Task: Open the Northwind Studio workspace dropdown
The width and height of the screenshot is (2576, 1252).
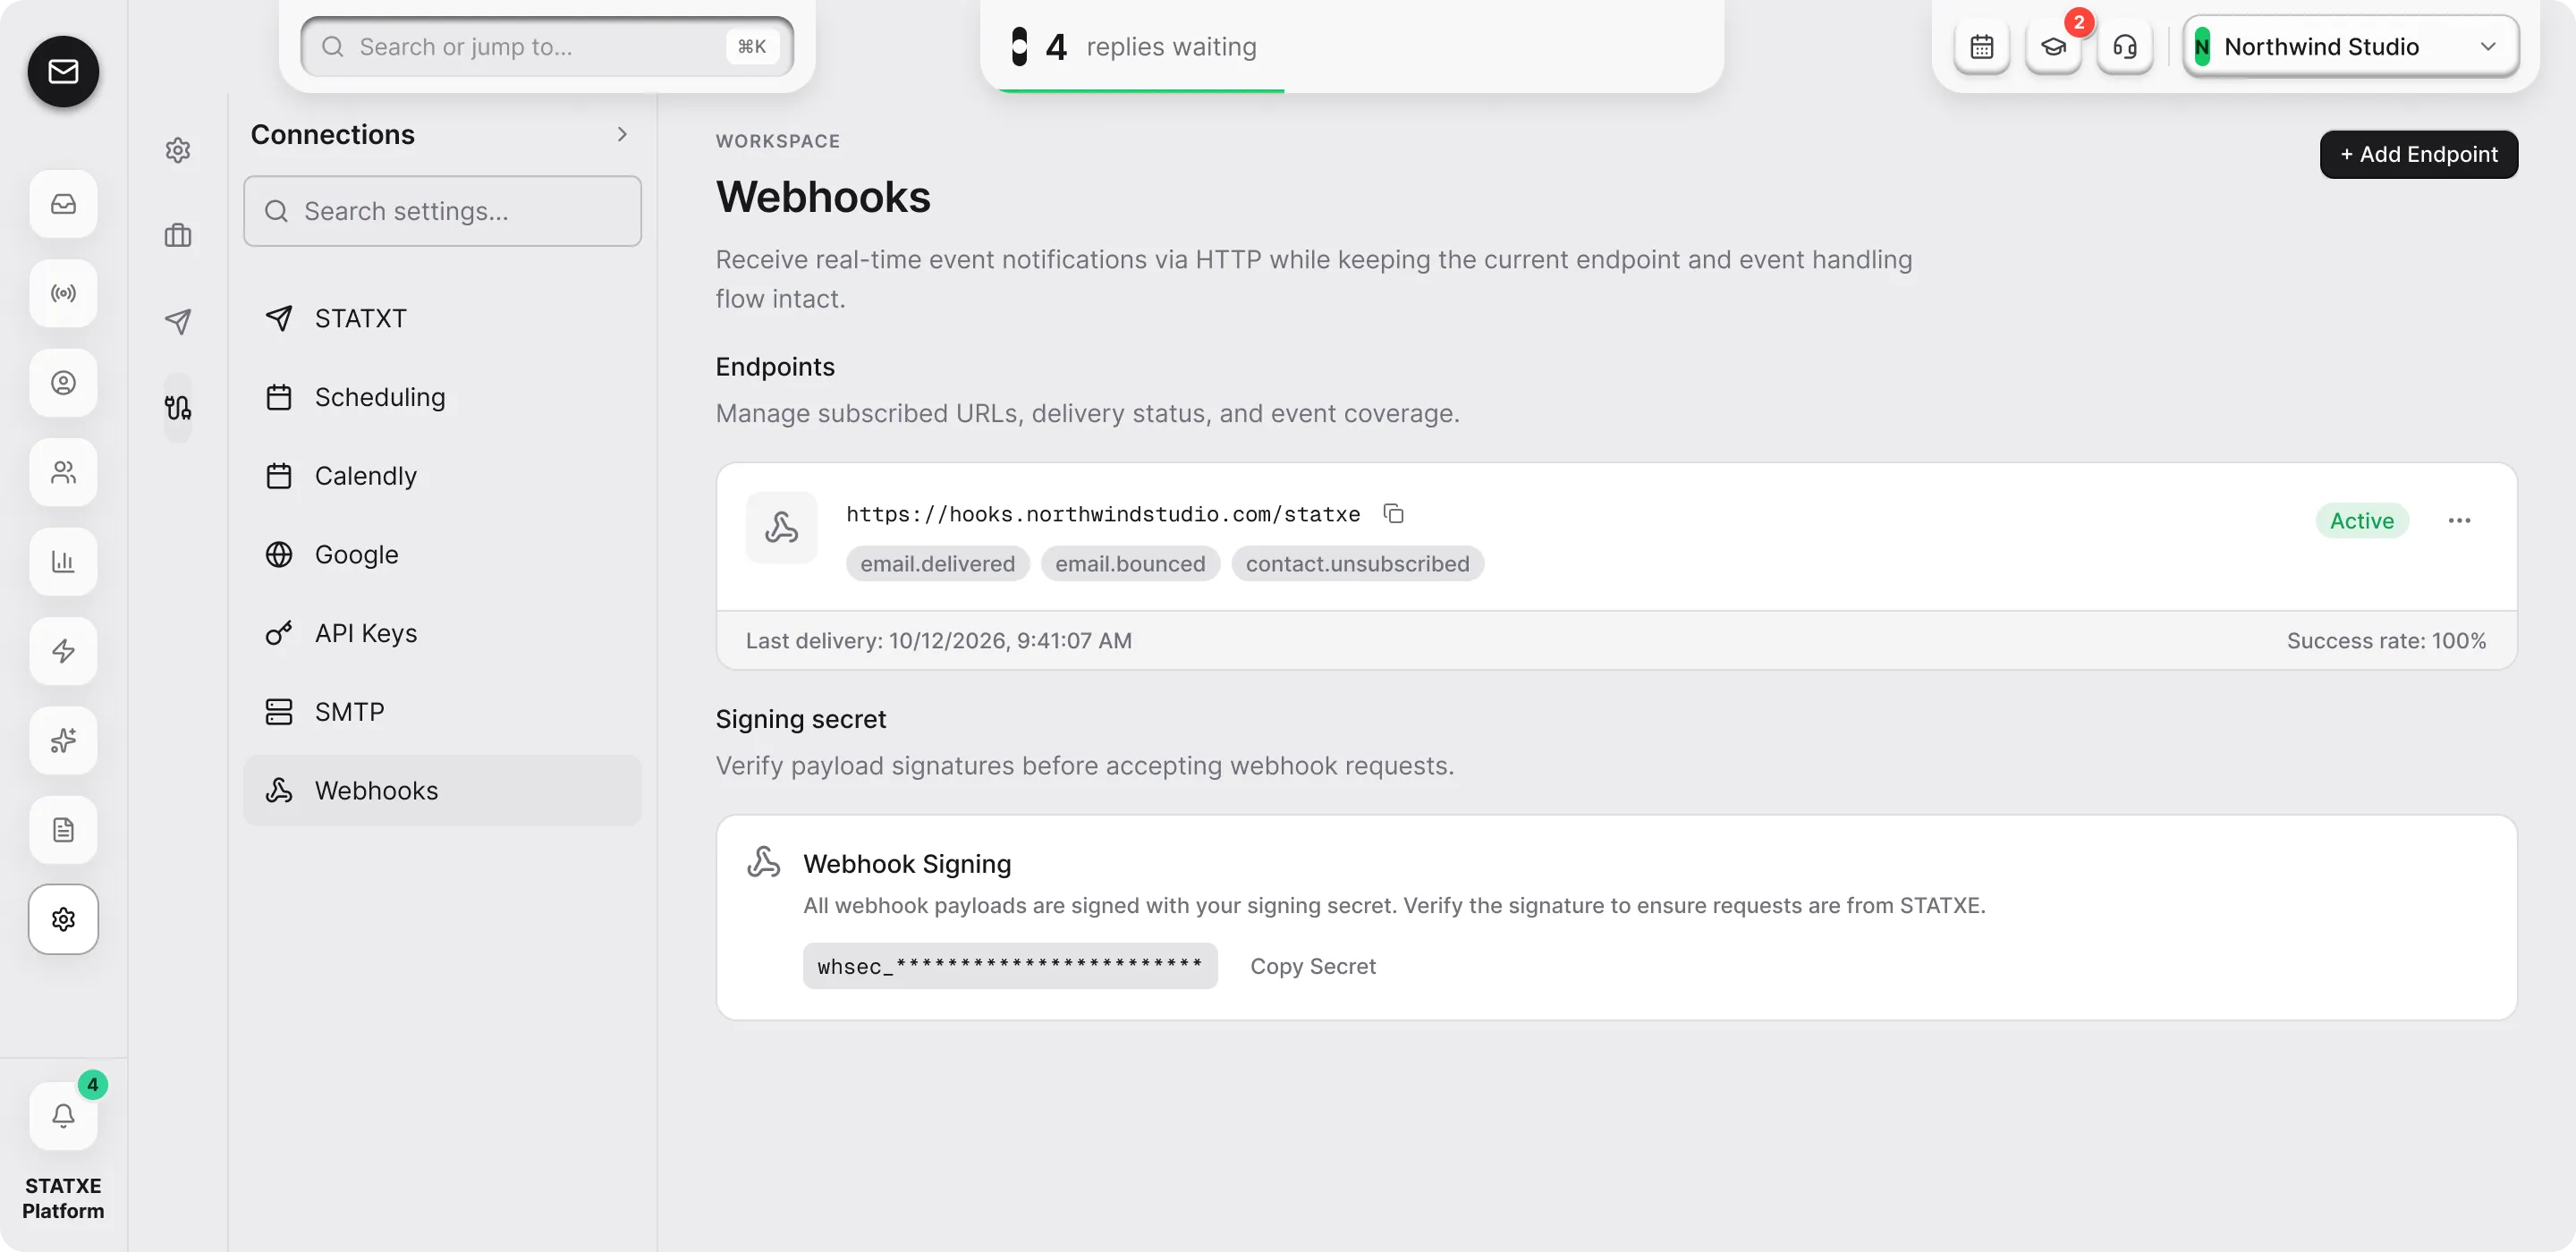Action: pos(2350,47)
